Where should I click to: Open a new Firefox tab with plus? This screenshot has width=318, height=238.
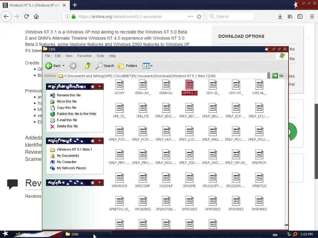[75, 5]
